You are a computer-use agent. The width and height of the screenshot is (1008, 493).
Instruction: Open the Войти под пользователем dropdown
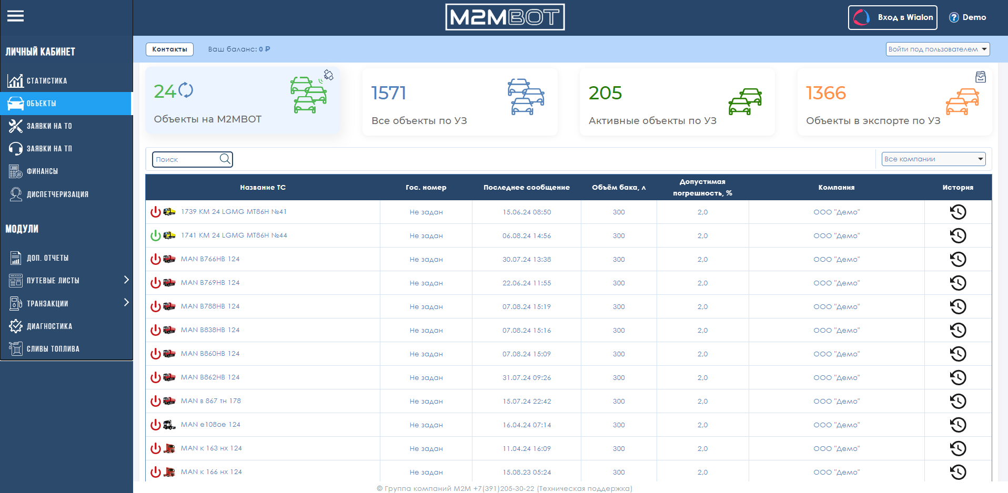[938, 49]
